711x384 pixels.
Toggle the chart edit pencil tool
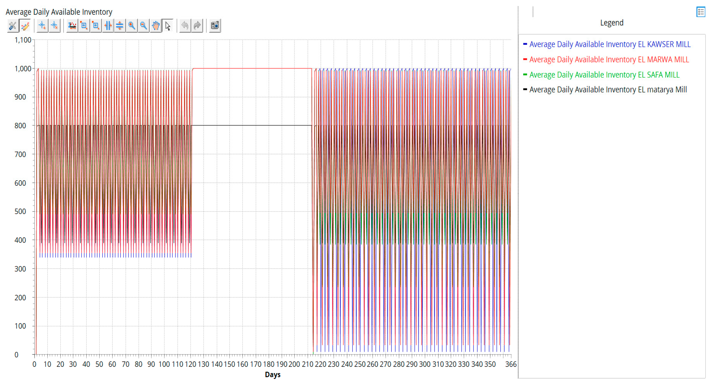click(x=25, y=26)
